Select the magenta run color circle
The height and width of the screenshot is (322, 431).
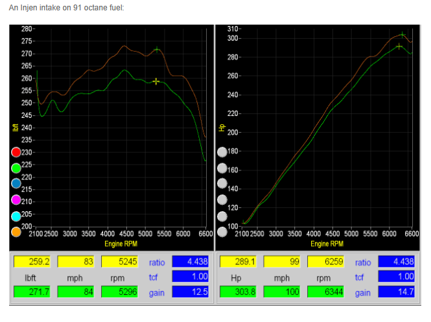coord(16,200)
